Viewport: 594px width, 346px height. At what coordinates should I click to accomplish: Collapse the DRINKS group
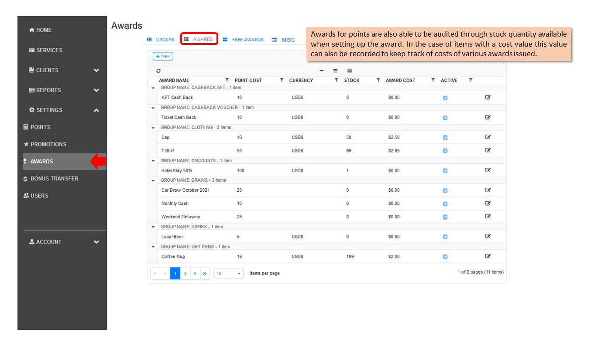[x=153, y=227]
